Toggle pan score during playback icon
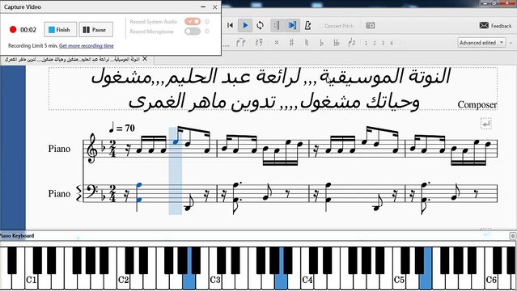The height and width of the screenshot is (291, 517). pos(292,25)
